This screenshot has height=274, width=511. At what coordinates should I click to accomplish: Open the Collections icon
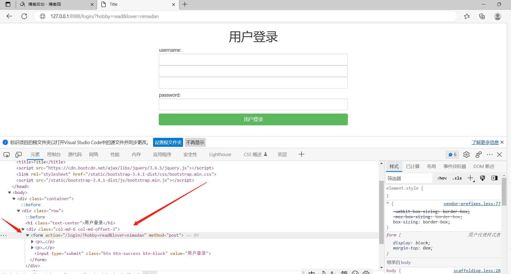click(x=482, y=16)
